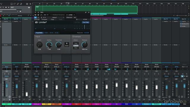This screenshot has height=107, width=190.
Task: Click the green INST event in arrangement
Action: (x=86, y=10)
